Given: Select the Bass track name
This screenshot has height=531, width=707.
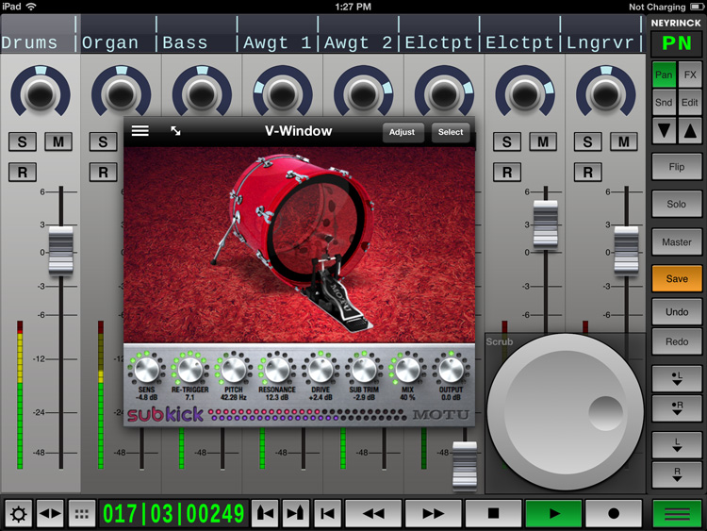Looking at the screenshot, I should coord(185,42).
